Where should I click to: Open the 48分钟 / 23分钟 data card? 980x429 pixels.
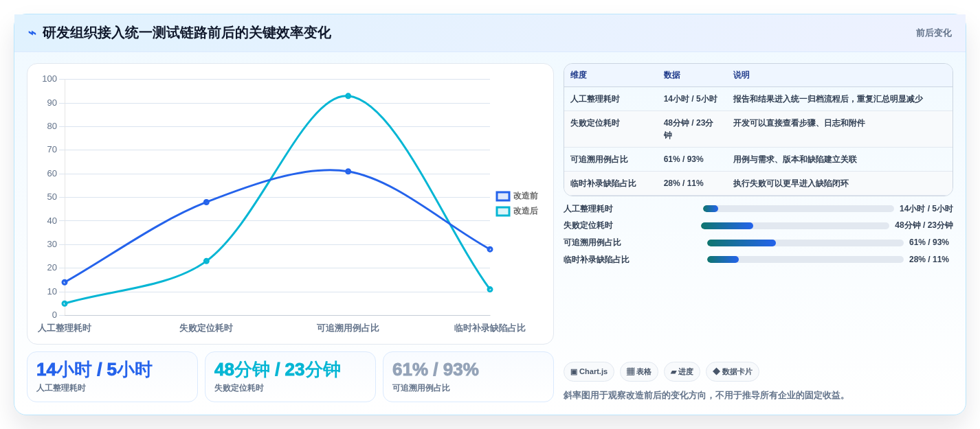coord(290,377)
